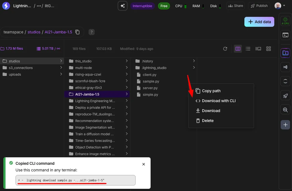Image resolution: width=292 pixels, height=191 pixels.
Task: Open the terminal icon in sidebar
Action: [285, 35]
